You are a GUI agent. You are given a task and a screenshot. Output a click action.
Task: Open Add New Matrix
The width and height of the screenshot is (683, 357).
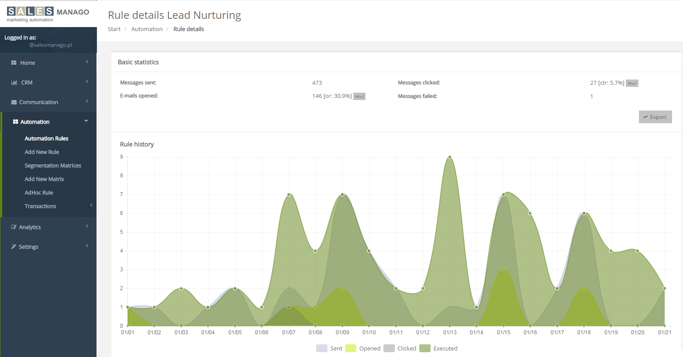(45, 179)
